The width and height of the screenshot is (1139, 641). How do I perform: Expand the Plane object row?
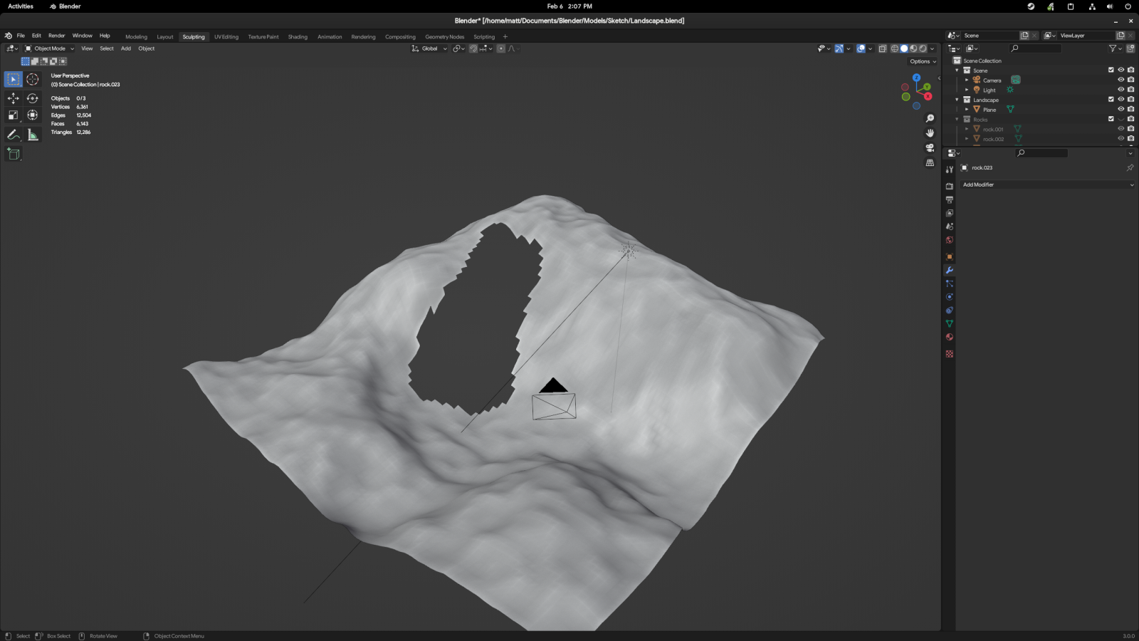[967, 109]
